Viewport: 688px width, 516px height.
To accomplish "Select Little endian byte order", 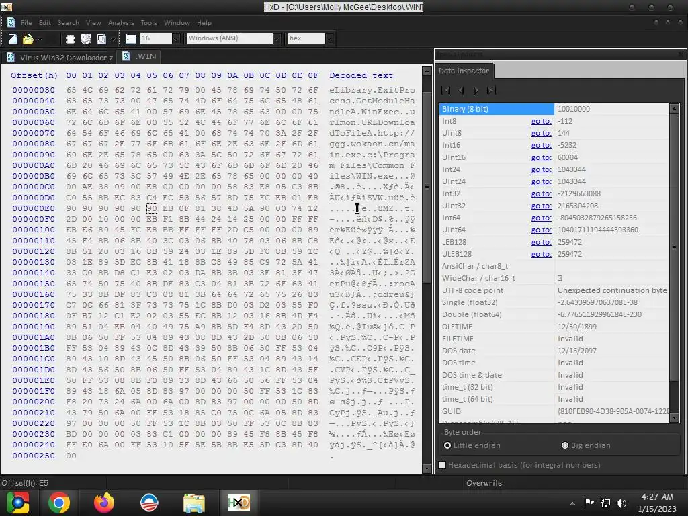I will click(x=472, y=445).
